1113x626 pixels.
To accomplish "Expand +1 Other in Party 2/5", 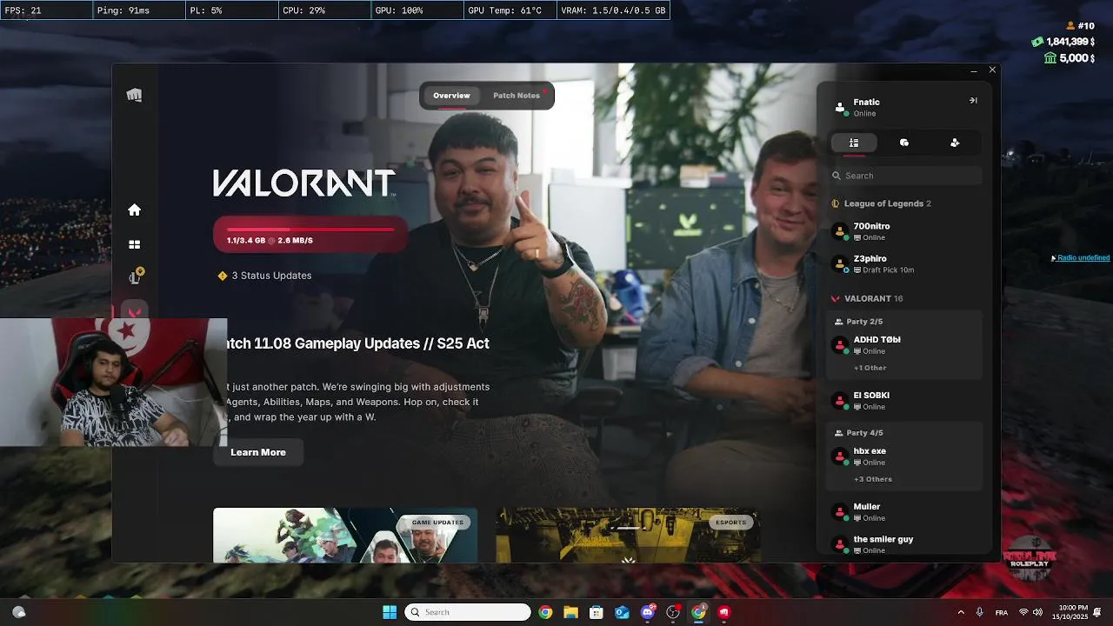I will point(870,368).
